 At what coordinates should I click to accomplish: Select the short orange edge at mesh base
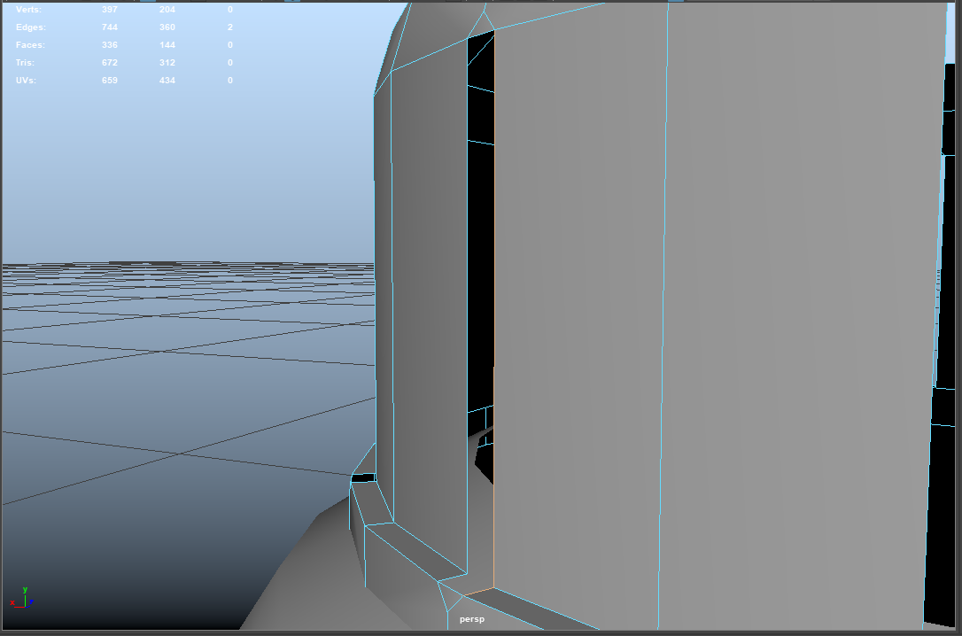(x=478, y=591)
